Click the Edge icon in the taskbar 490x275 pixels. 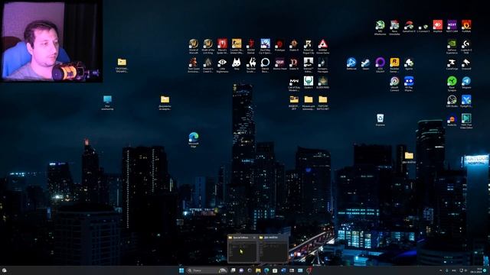click(x=266, y=270)
